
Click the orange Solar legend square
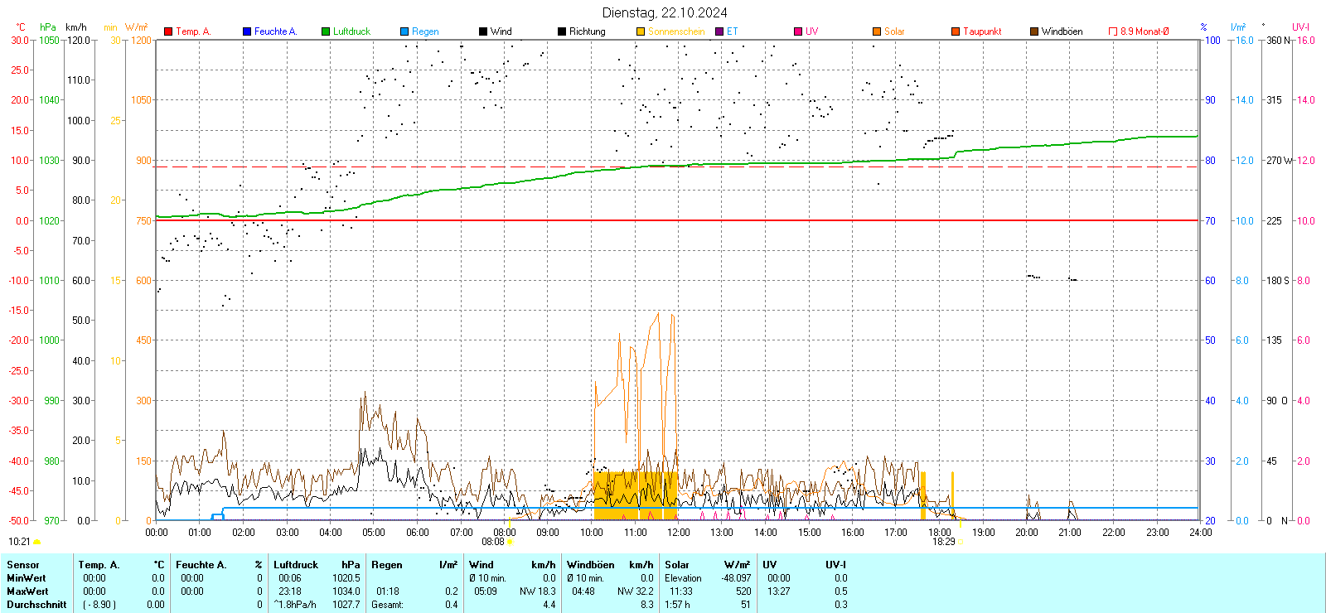[x=877, y=31]
